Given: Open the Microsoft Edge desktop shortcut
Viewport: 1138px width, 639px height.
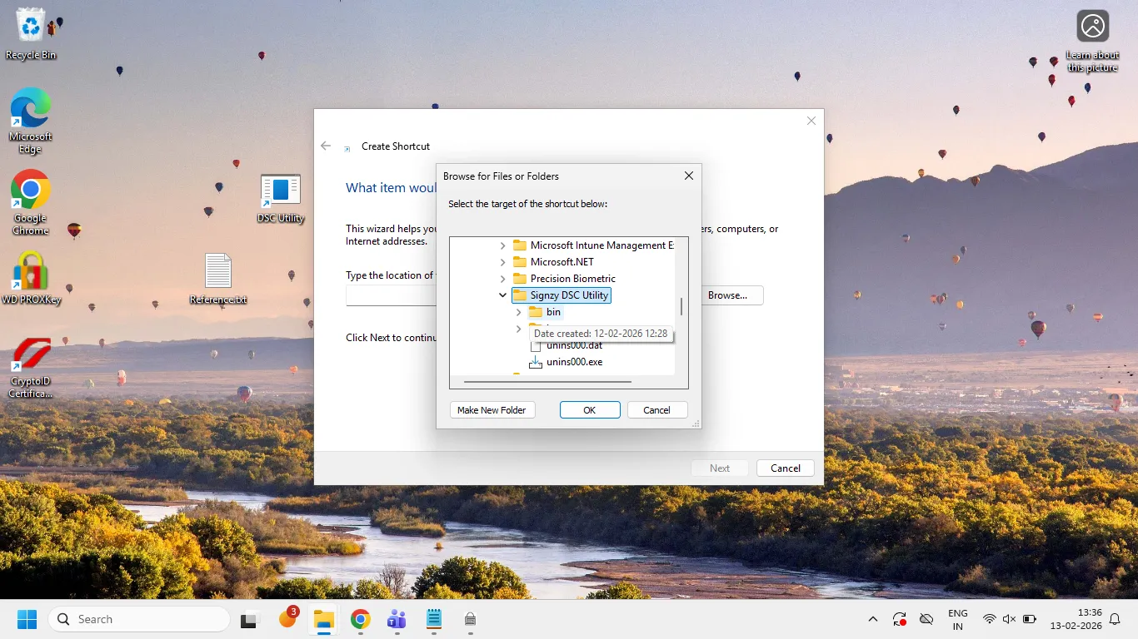Looking at the screenshot, I should click(x=30, y=121).
